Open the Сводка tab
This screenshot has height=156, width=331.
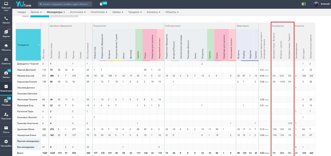click(x=21, y=12)
